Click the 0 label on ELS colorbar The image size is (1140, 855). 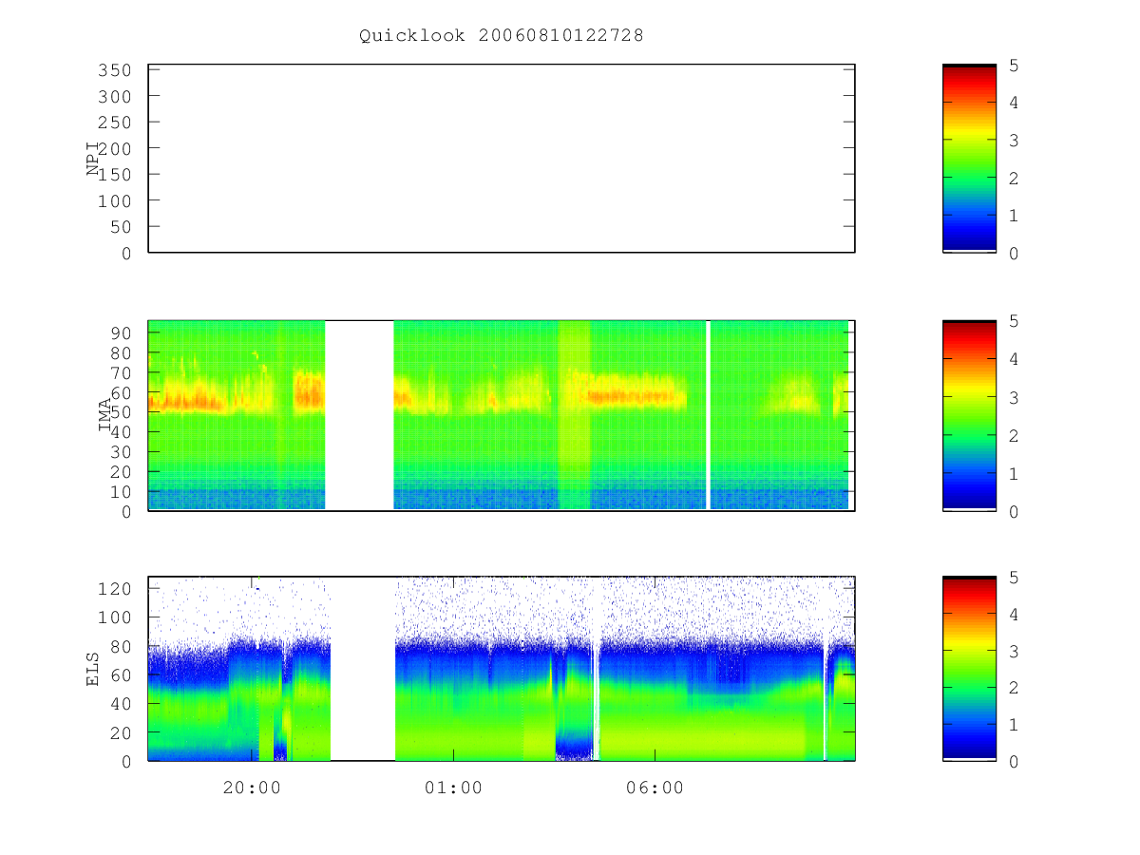[x=1015, y=762]
